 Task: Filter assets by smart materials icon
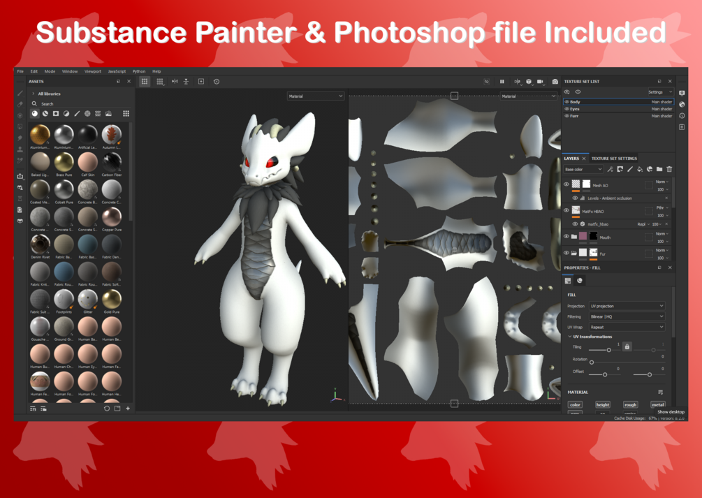click(x=45, y=114)
